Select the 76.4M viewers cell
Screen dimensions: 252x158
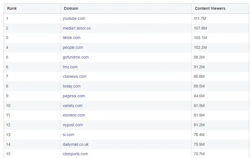point(220,135)
